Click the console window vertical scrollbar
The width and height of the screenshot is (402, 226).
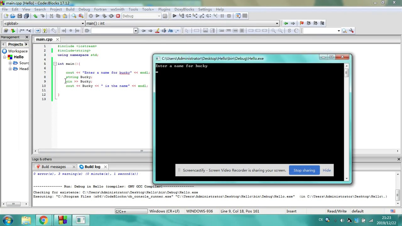coord(347,122)
